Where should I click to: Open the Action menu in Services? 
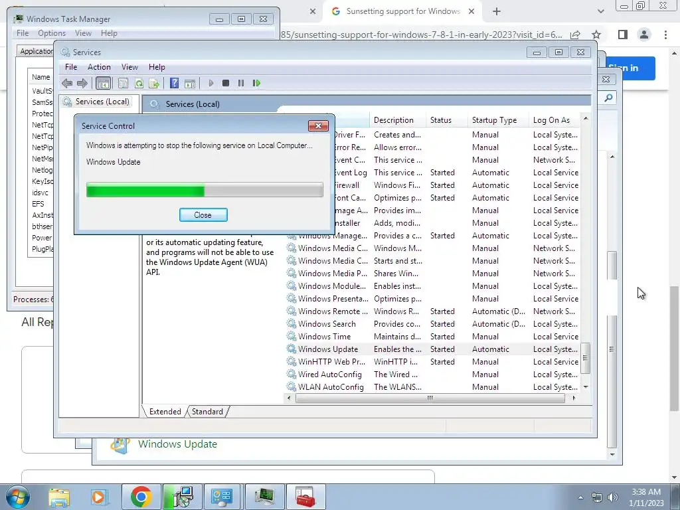[99, 67]
